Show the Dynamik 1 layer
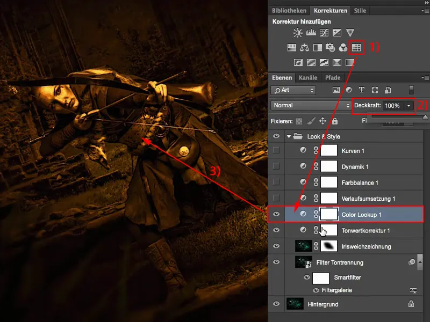Viewport: 430px width, 322px height. tap(276, 166)
